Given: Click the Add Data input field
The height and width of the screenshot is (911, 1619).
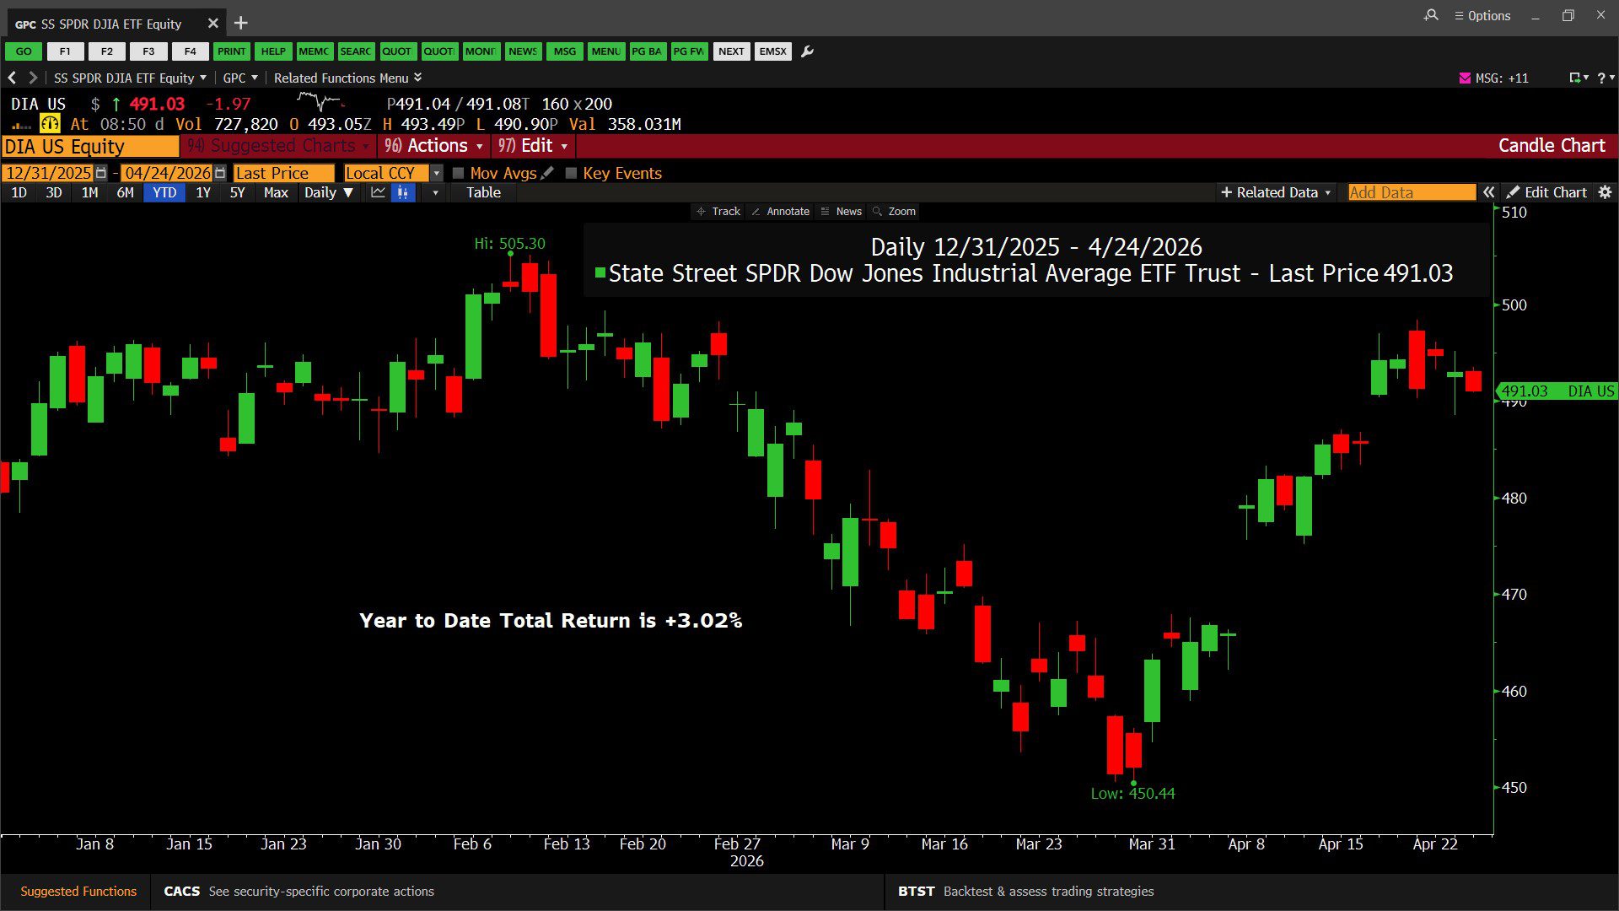Looking at the screenshot, I should click(1411, 192).
